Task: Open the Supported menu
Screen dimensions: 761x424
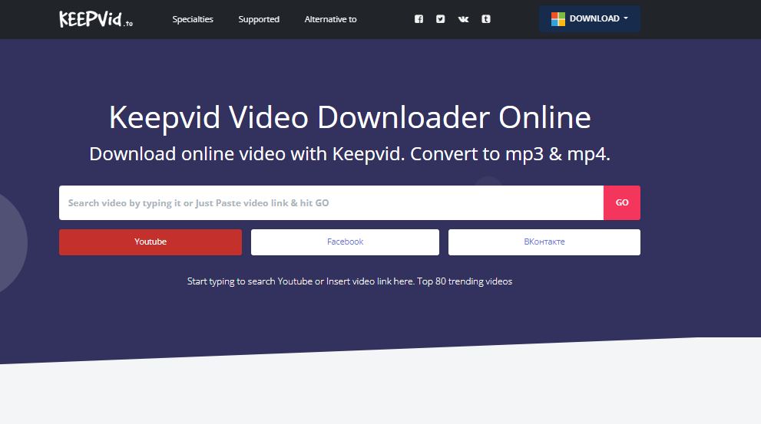Action: [x=259, y=19]
